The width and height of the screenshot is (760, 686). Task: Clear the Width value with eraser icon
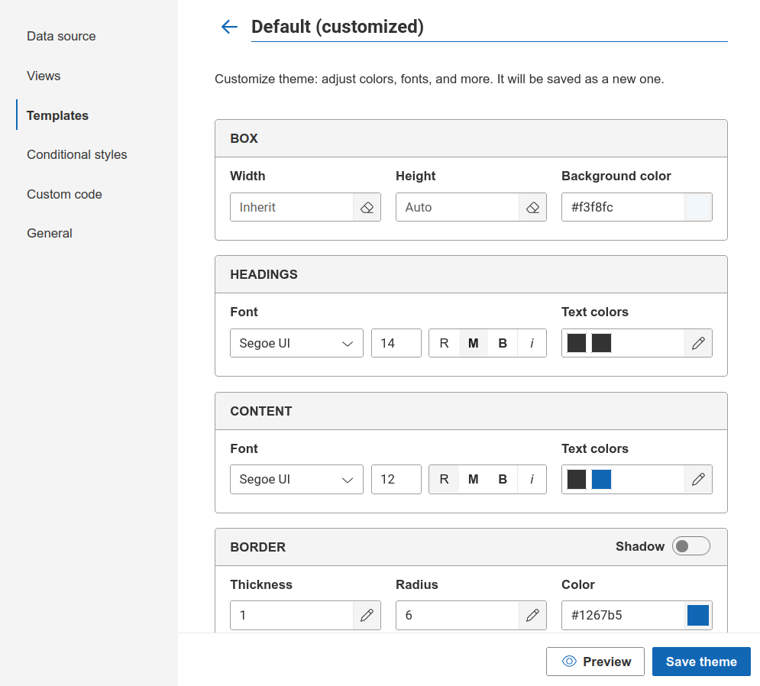[x=367, y=208]
